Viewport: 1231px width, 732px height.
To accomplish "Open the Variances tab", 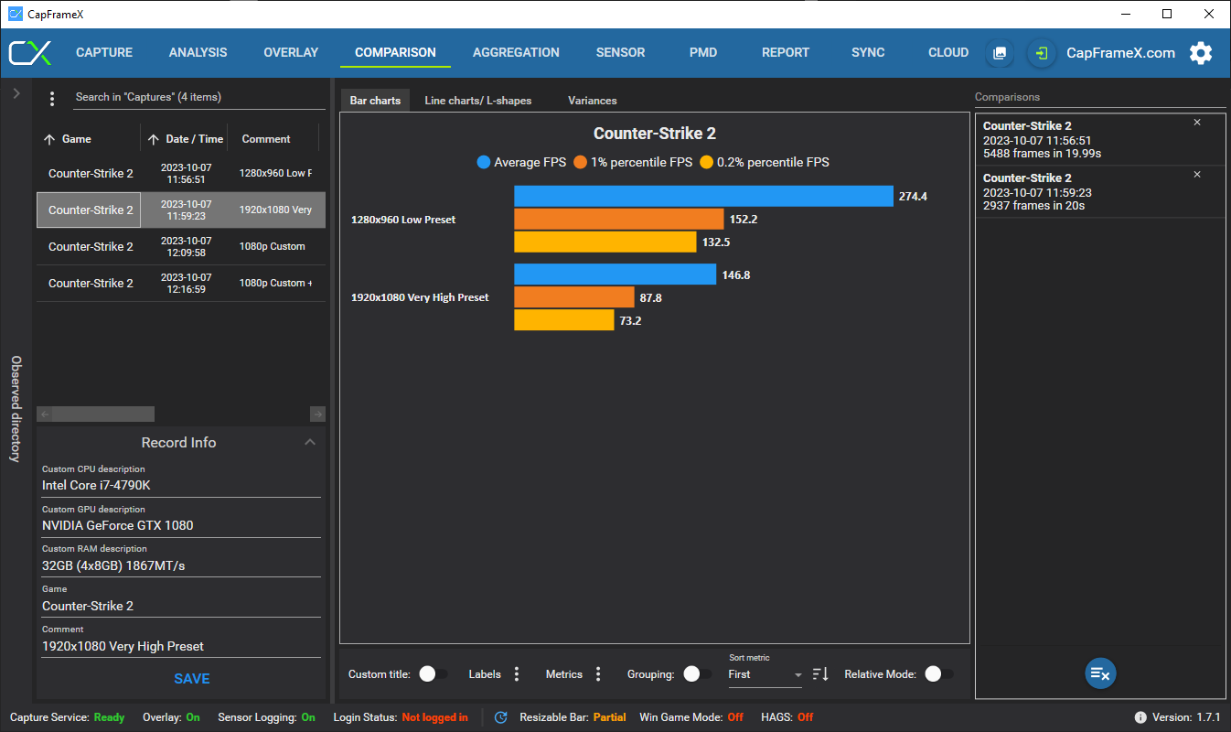I will [593, 101].
